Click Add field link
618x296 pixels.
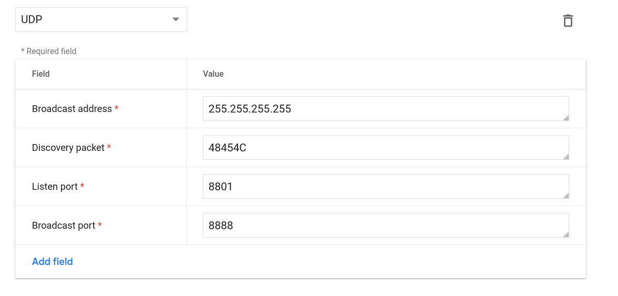click(52, 261)
